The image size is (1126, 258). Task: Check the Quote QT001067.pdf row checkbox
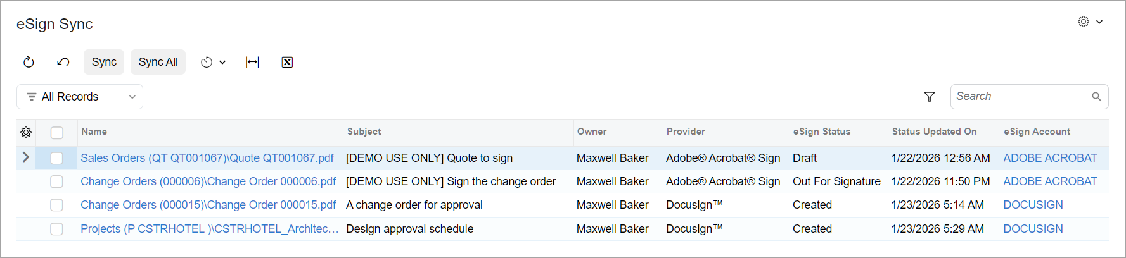pos(57,158)
